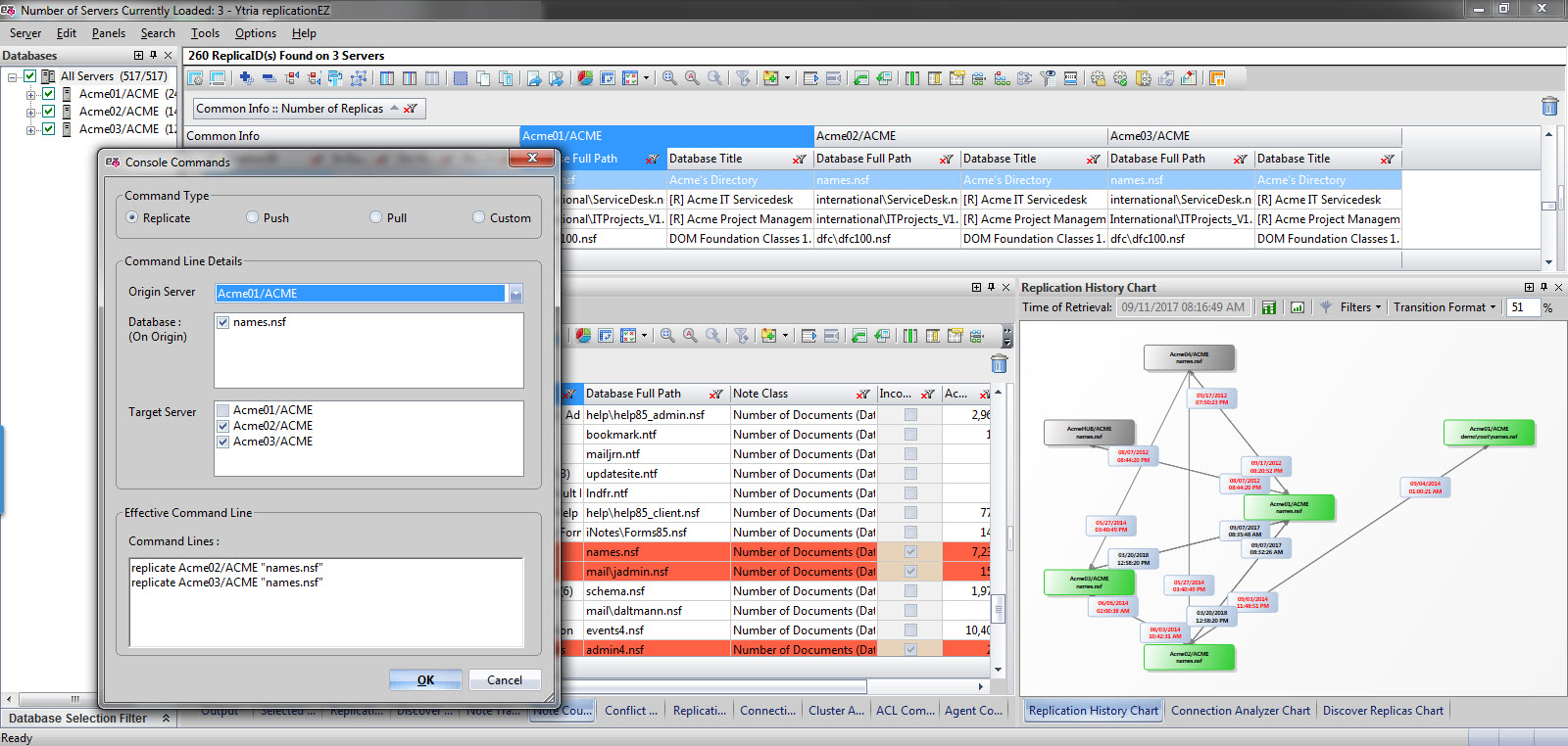This screenshot has height=746, width=1568.
Task: Open the Filters dropdown in history chart
Action: 1360,307
